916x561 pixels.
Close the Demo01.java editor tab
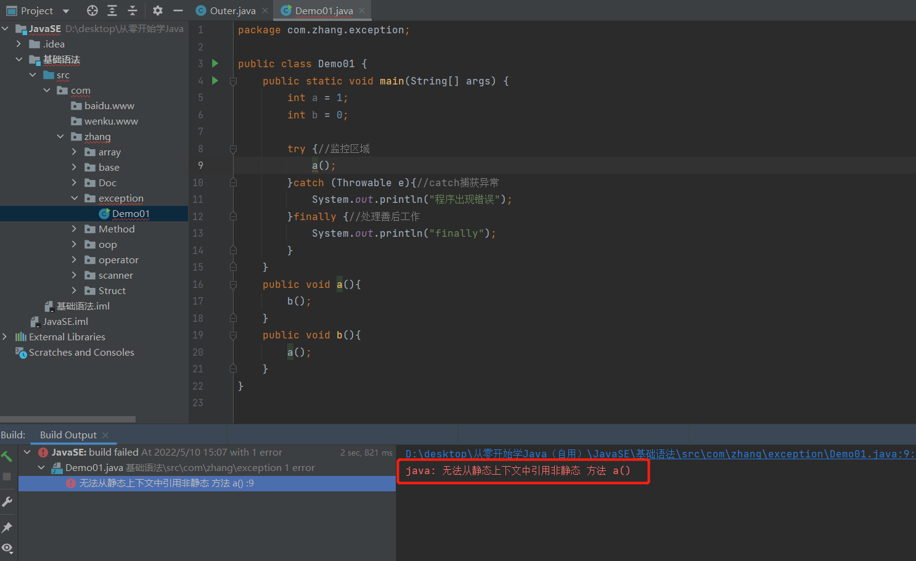(362, 10)
